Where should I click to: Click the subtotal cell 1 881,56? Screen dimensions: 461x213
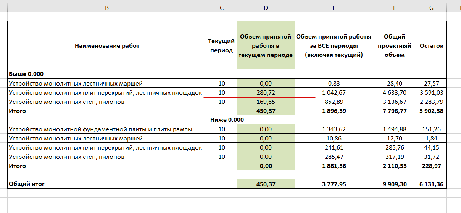[334, 166]
